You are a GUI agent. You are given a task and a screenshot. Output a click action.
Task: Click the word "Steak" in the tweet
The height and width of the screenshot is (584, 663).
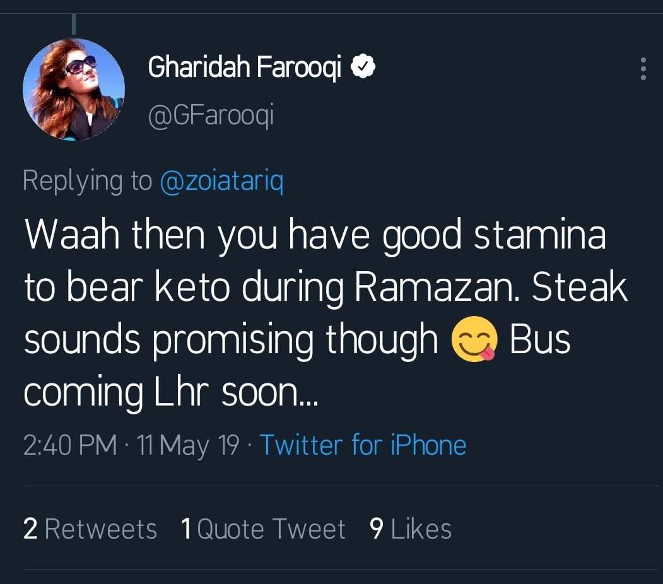click(579, 288)
